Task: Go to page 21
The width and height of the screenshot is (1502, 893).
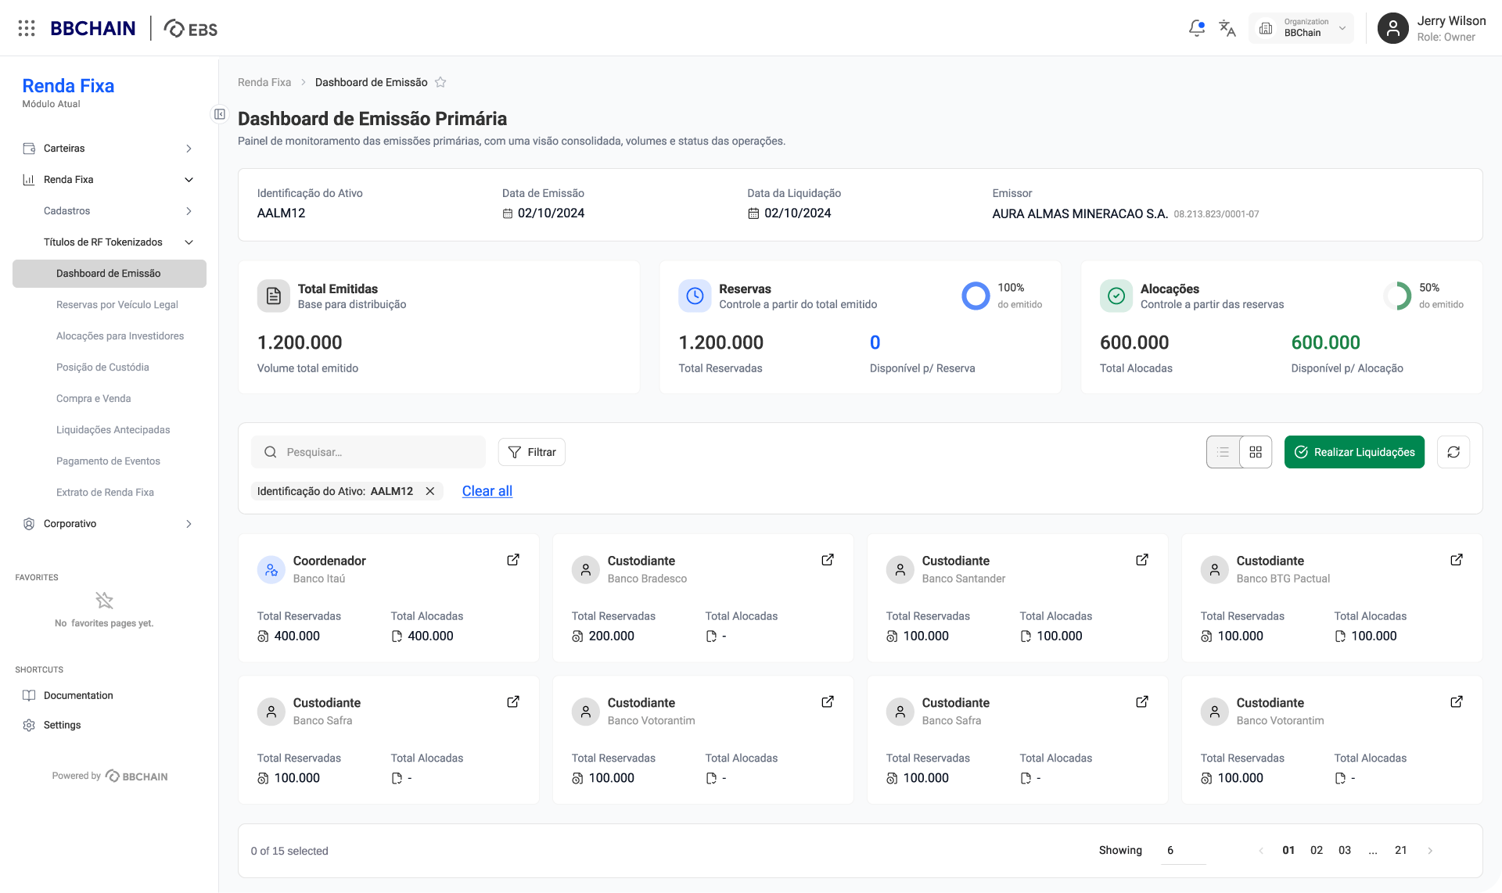Action: click(1401, 851)
